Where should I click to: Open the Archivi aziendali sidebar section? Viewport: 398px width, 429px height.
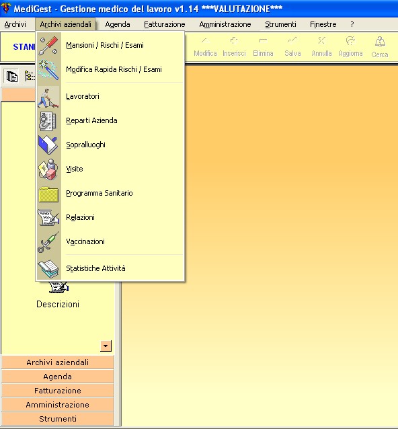(58, 362)
